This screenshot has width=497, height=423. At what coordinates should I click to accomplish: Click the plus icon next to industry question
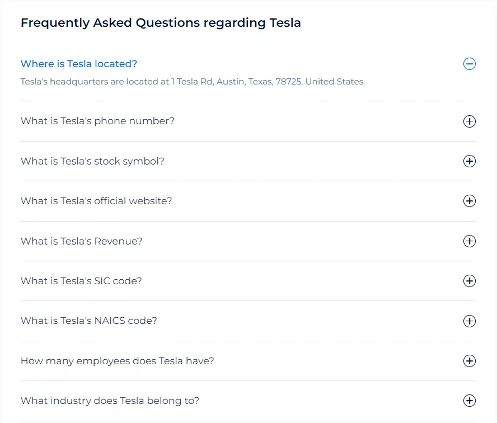coord(470,401)
